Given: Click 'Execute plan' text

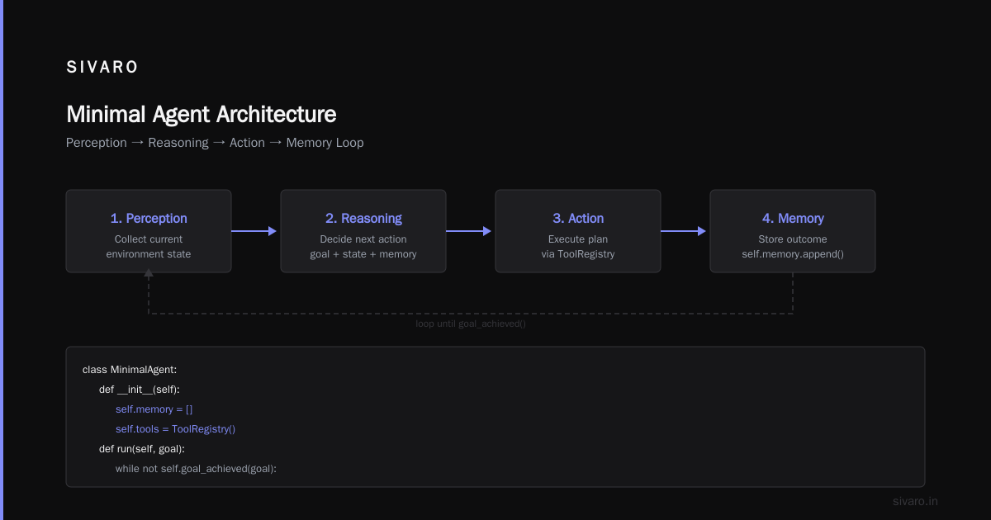Looking at the screenshot, I should pyautogui.click(x=578, y=239).
